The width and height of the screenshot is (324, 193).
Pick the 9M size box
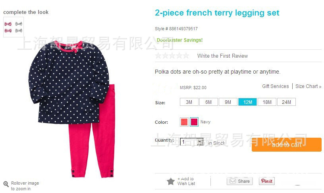228,102
